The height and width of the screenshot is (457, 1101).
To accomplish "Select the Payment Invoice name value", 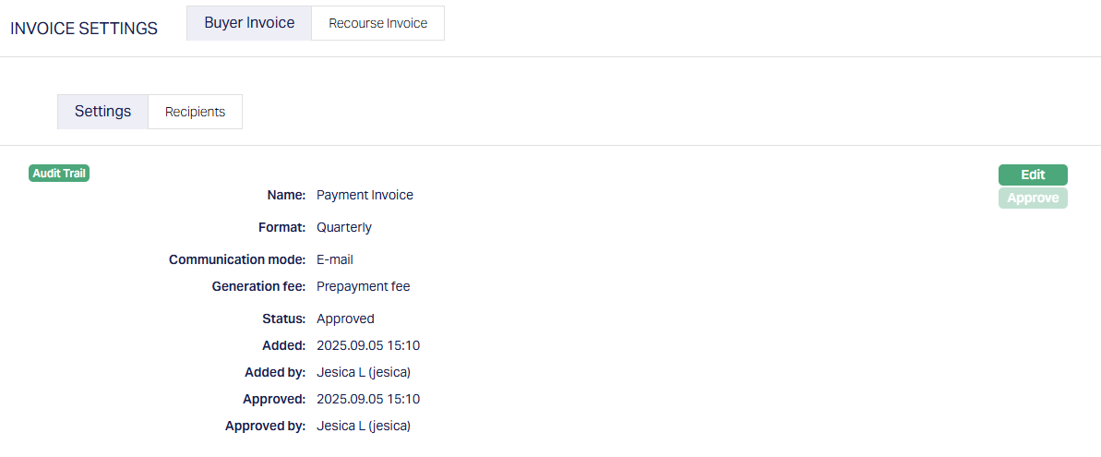I will tap(365, 195).
